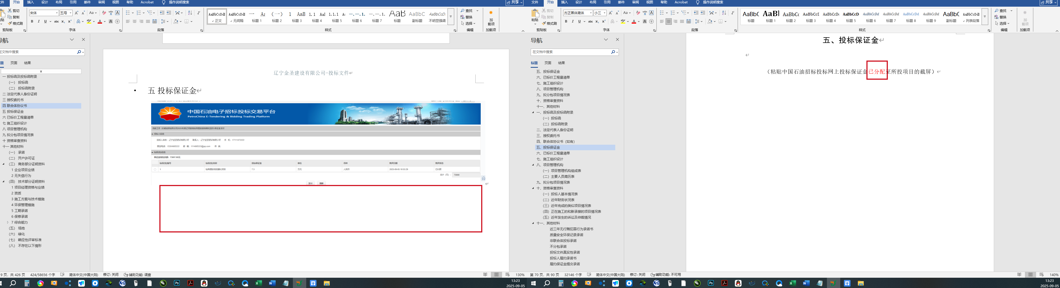Align text right in left Word window

(141, 21)
